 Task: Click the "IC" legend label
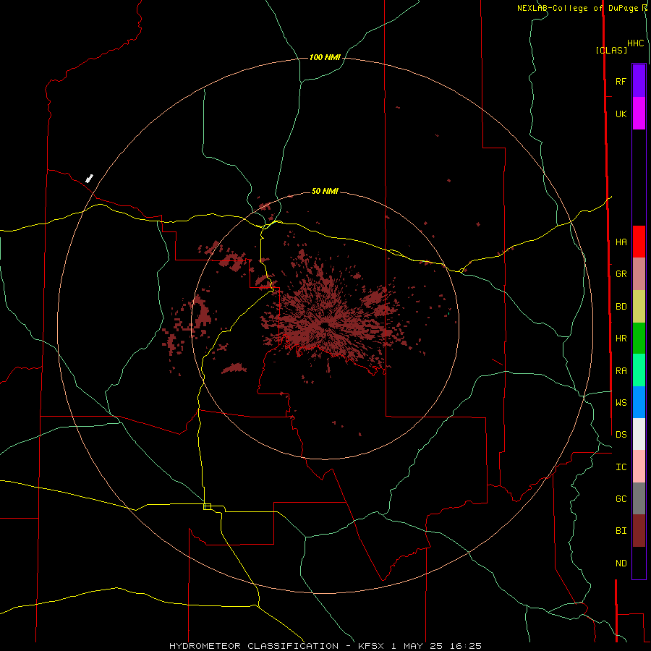click(x=621, y=467)
